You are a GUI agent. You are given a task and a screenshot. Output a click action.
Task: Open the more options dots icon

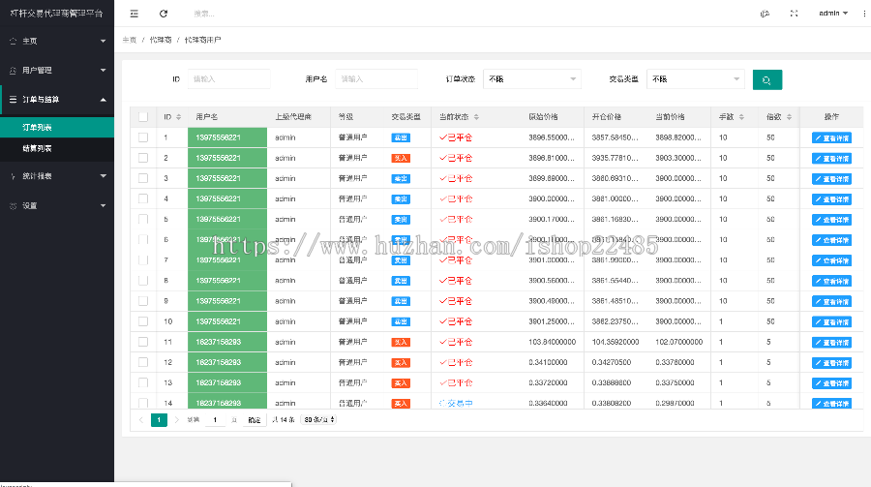[x=864, y=14]
